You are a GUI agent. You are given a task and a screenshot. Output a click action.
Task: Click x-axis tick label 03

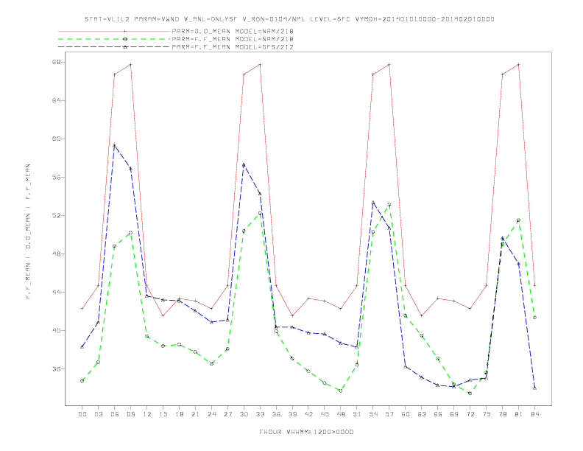pos(98,414)
